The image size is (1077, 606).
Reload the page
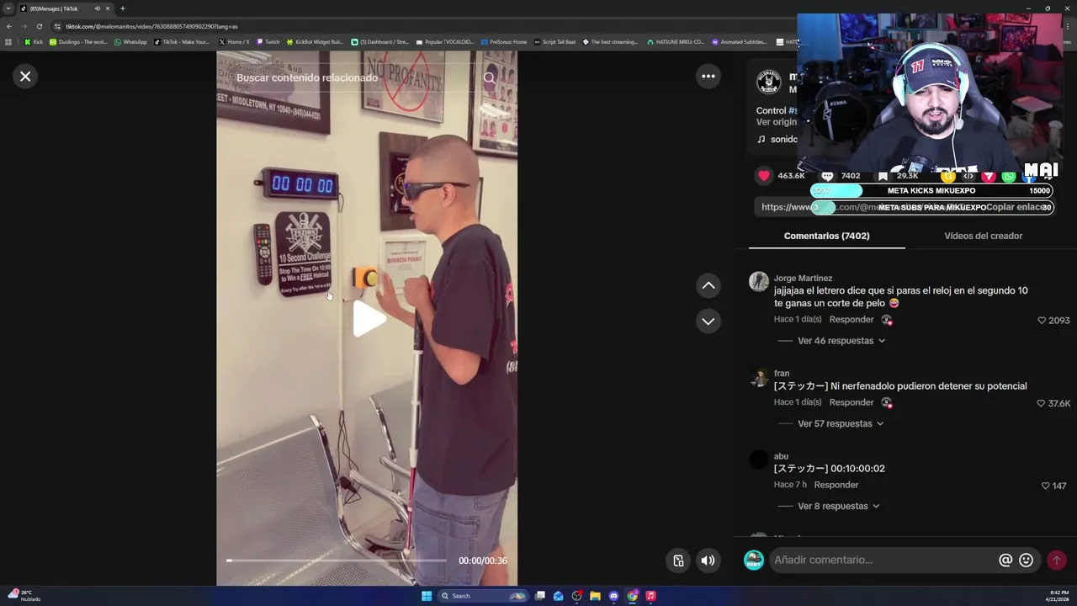point(39,26)
